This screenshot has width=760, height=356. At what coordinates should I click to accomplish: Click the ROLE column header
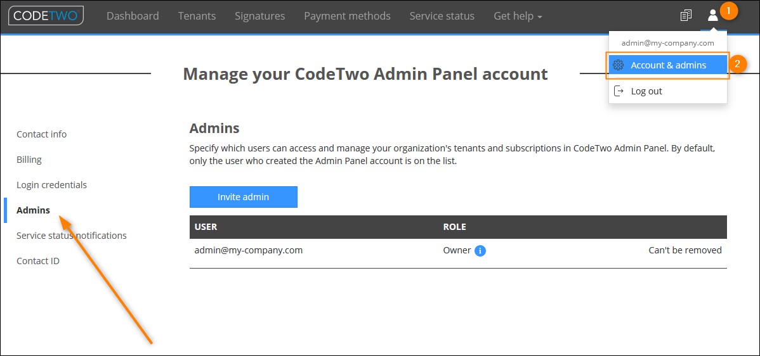click(455, 227)
